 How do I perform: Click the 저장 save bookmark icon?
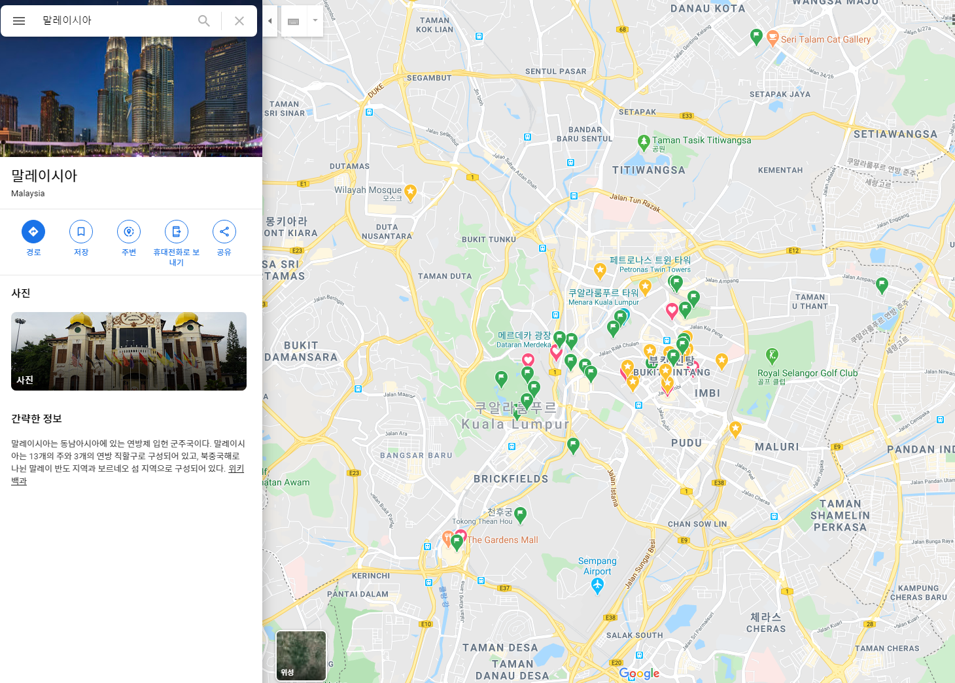(81, 232)
